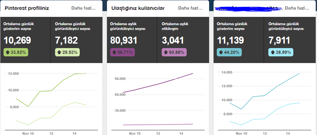
Task: Click the up arrow icon beside 60.88%
Action: click(x=166, y=53)
